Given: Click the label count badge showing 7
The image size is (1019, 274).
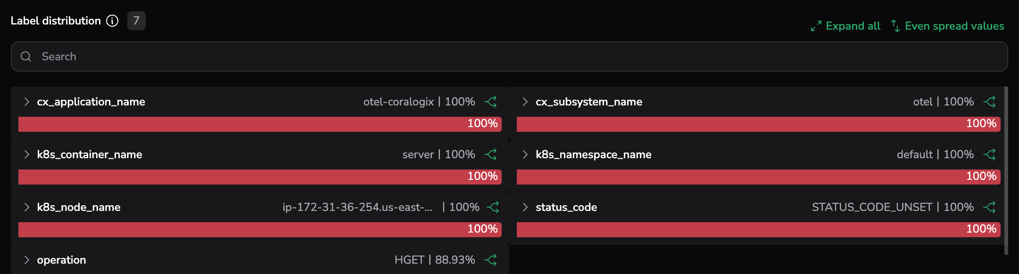Looking at the screenshot, I should 136,21.
